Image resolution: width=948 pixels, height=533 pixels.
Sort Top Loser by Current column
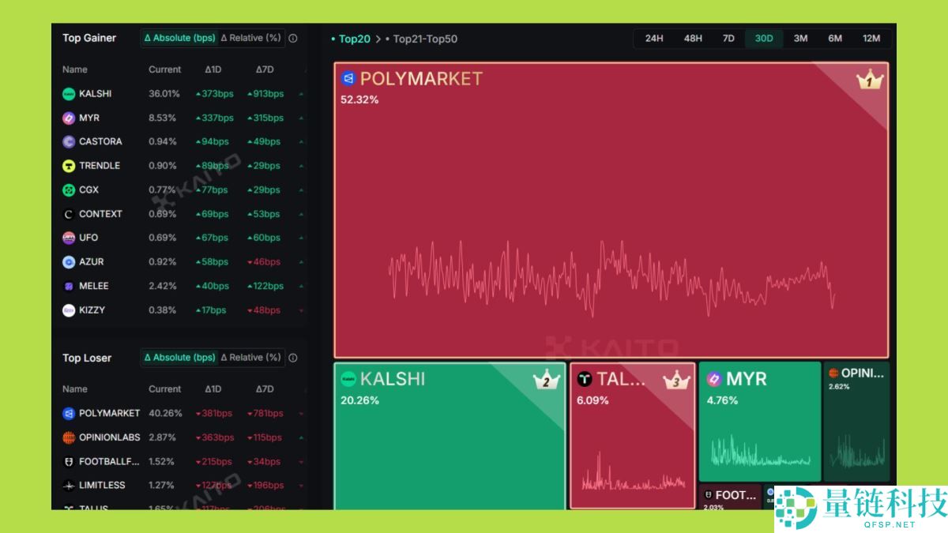click(x=164, y=389)
